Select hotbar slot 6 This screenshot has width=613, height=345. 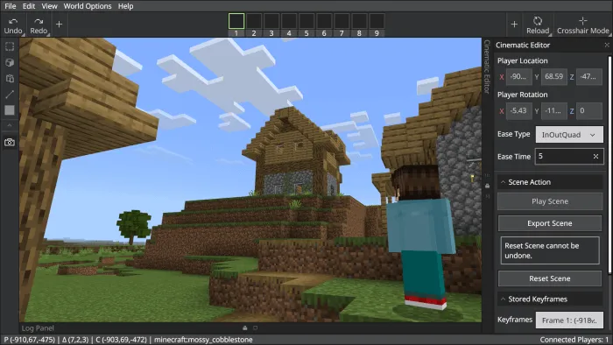(x=324, y=22)
